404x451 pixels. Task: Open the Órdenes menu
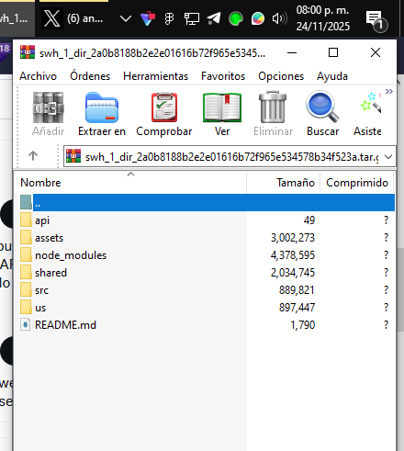90,76
